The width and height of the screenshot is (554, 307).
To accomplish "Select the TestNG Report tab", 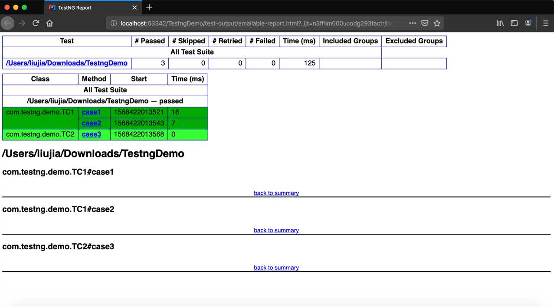I will point(93,7).
